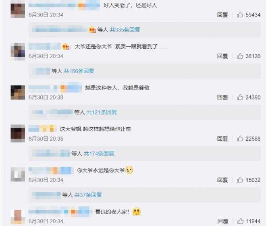Click 回复 on '这大爷飒' comment
266x226 pixels.
222,139
